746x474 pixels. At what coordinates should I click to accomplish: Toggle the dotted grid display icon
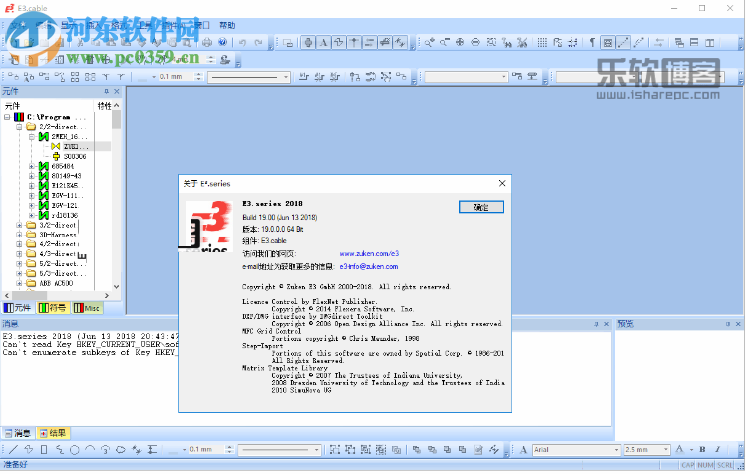coord(542,43)
